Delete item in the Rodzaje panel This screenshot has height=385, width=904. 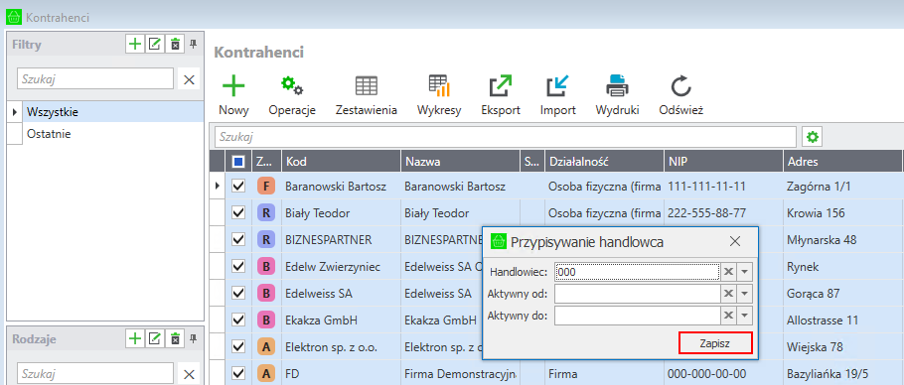coord(175,338)
